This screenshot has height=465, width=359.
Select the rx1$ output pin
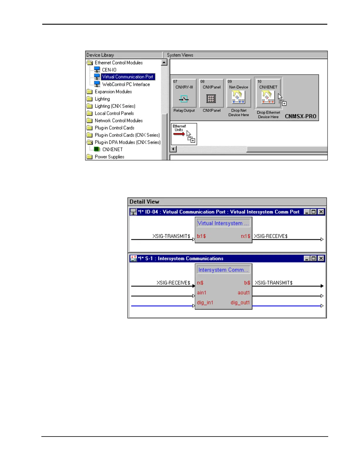(245, 236)
